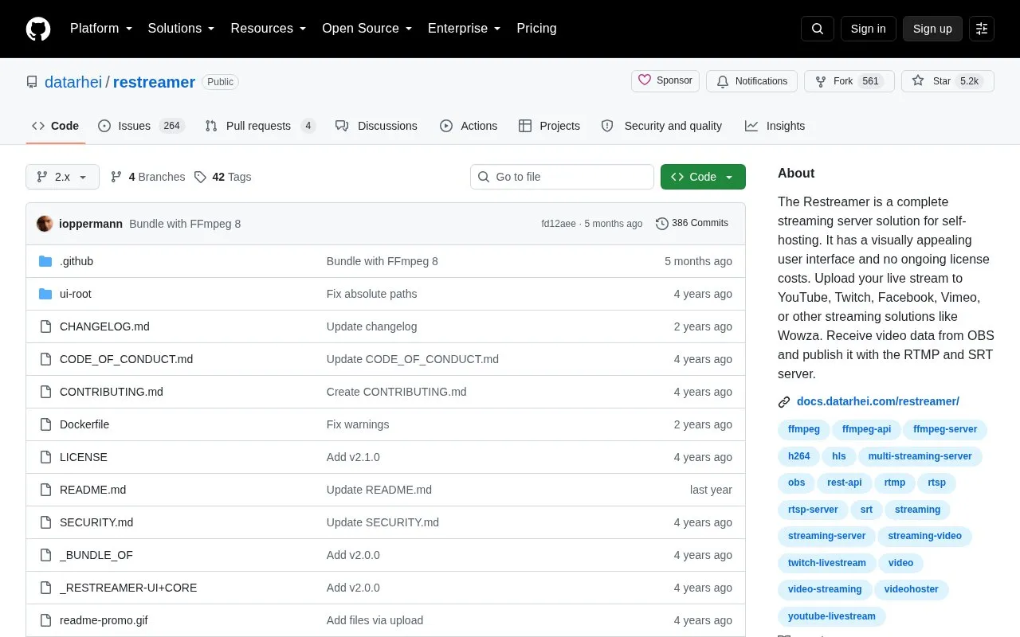1020x637 pixels.
Task: Click the Notifications bell button
Action: pos(752,81)
